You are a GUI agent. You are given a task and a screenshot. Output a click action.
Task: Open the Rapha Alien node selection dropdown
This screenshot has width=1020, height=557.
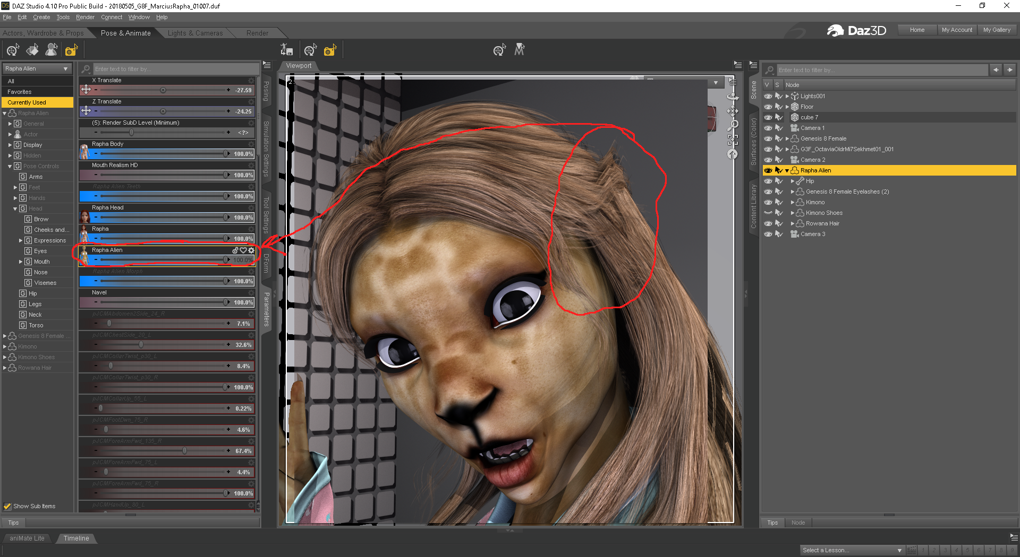click(37, 69)
